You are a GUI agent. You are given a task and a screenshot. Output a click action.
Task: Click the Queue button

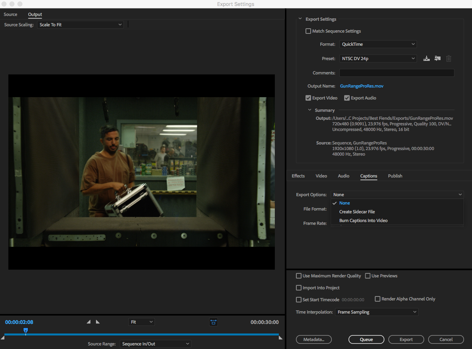[366, 339]
